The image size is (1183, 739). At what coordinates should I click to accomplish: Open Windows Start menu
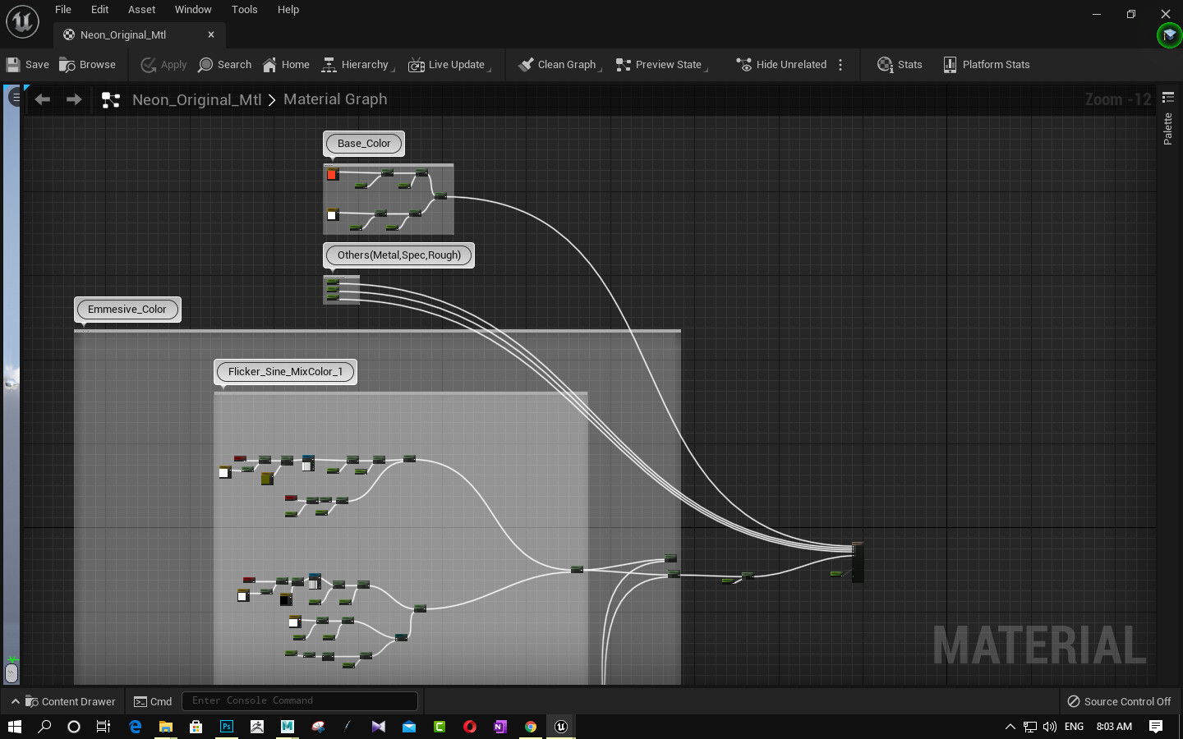15,726
